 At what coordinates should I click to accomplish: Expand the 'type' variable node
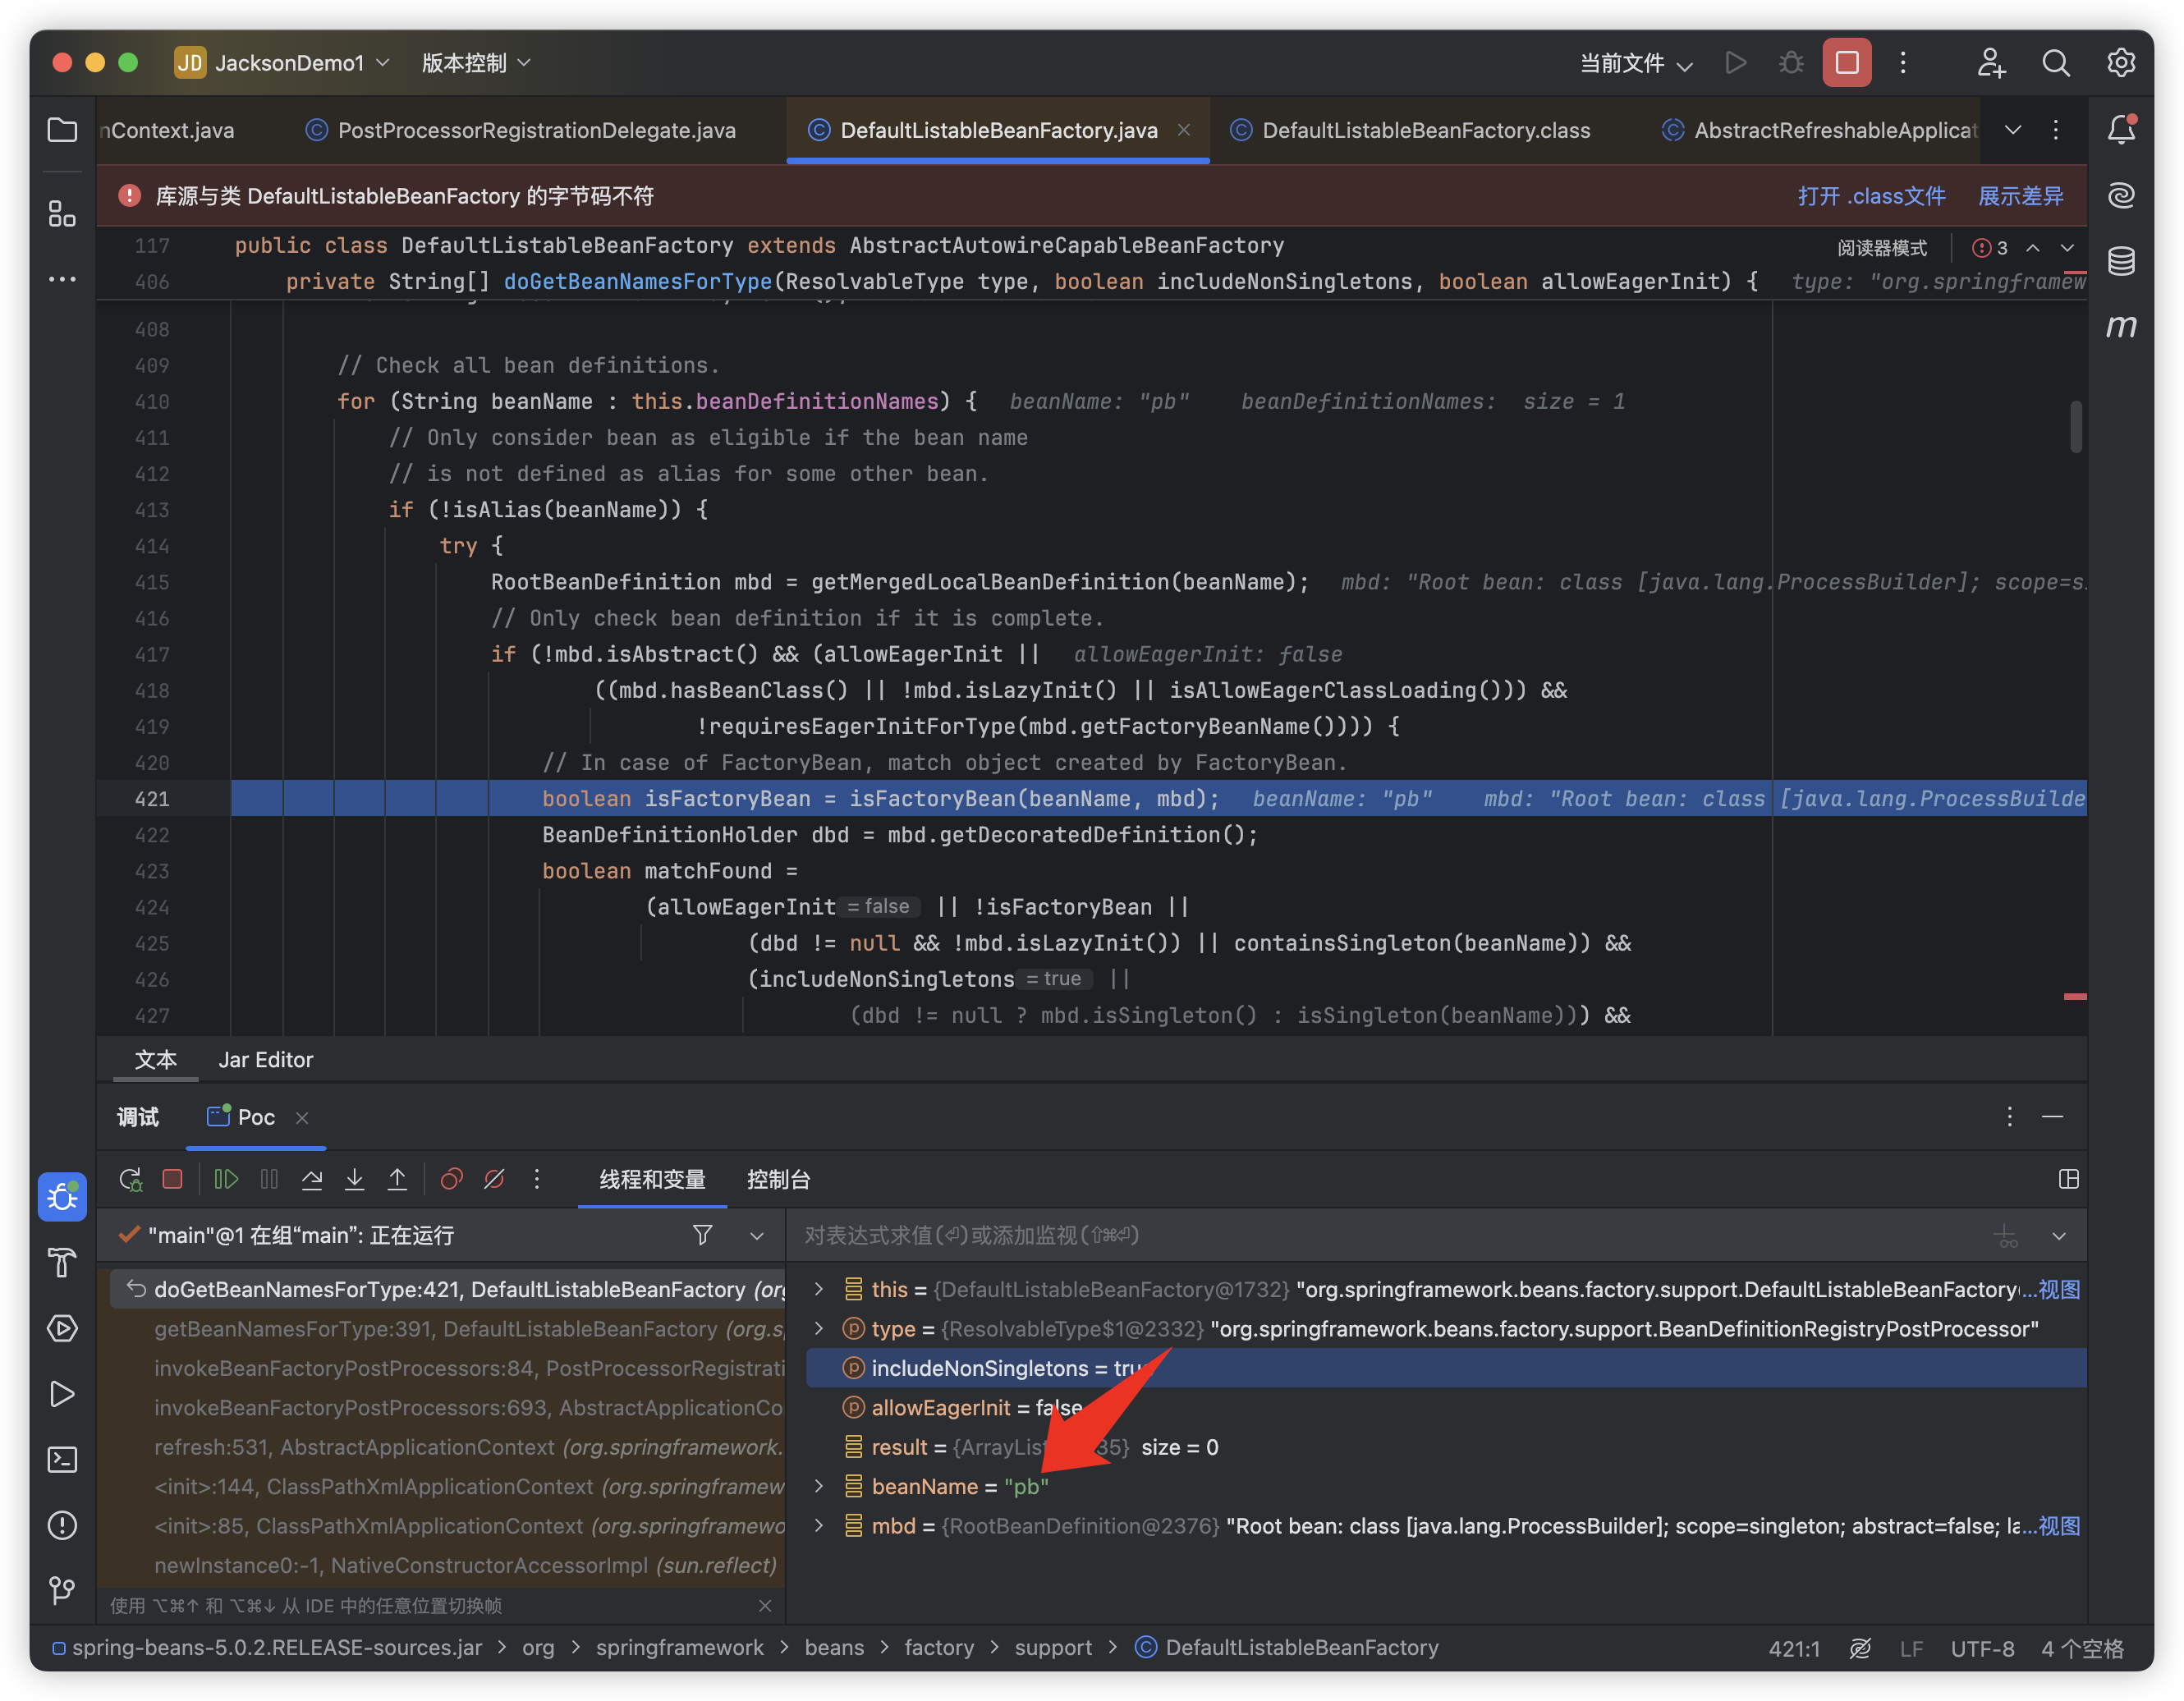[x=819, y=1328]
